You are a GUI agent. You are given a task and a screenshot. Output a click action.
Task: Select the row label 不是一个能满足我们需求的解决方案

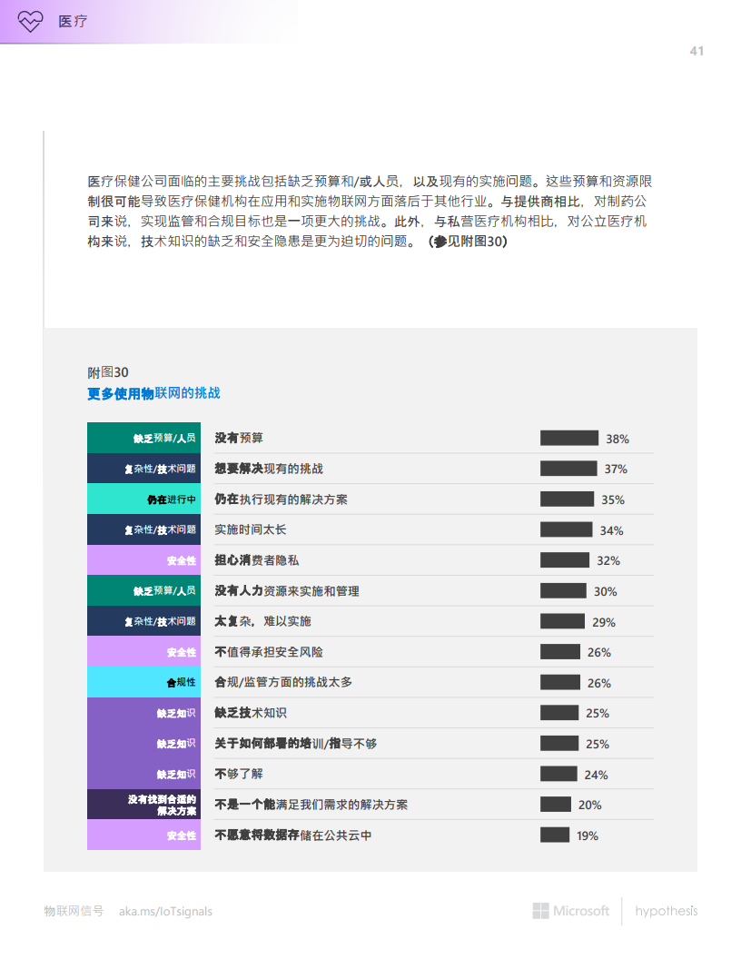pyautogui.click(x=311, y=805)
